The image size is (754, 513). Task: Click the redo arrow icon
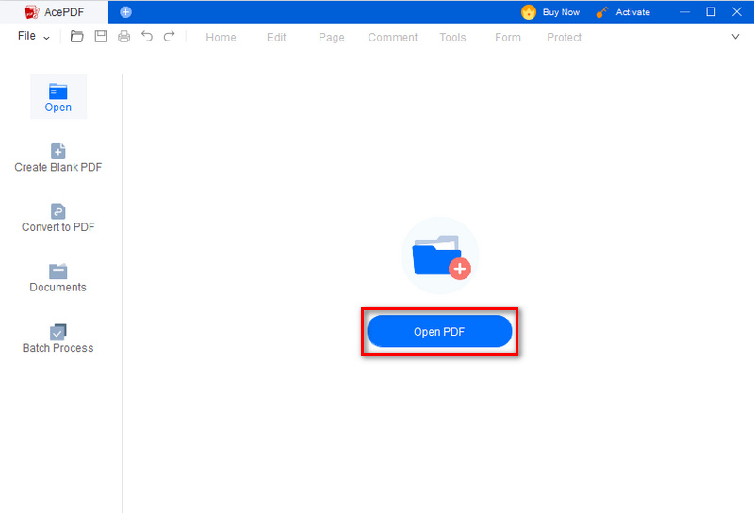[x=170, y=37]
